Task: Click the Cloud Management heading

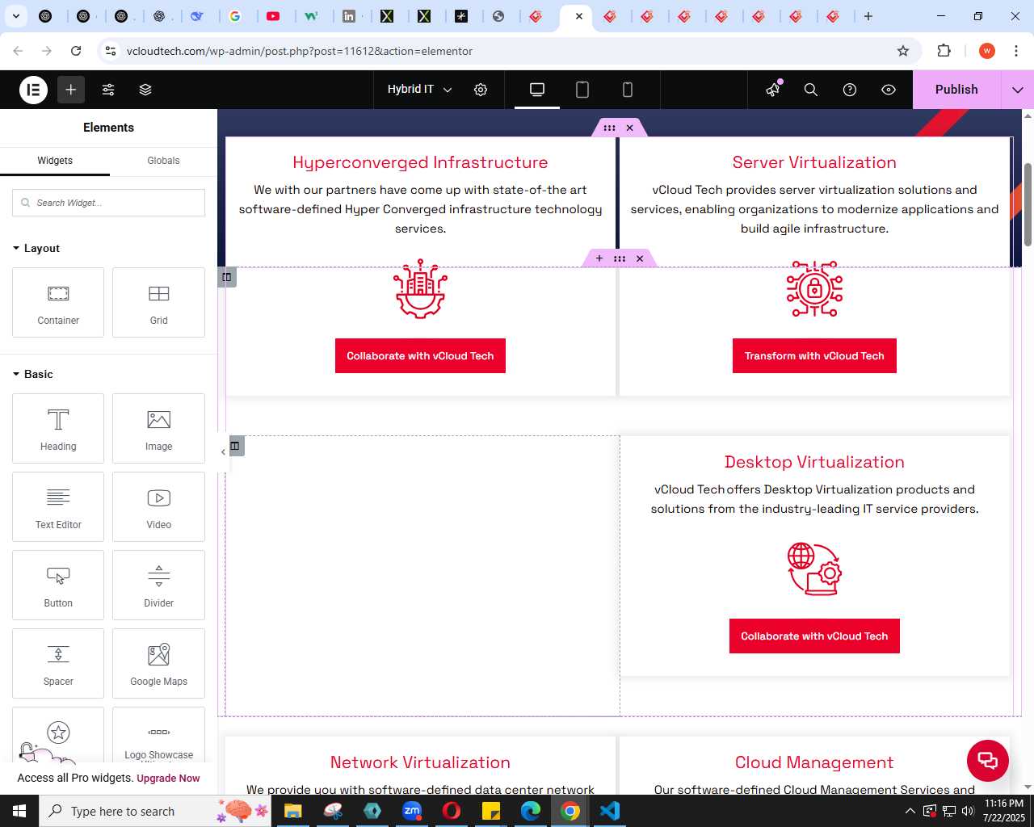Action: tap(814, 762)
